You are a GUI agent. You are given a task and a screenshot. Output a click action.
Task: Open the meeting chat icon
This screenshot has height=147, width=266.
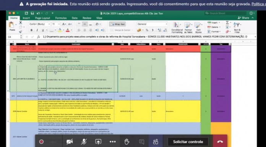point(141,142)
